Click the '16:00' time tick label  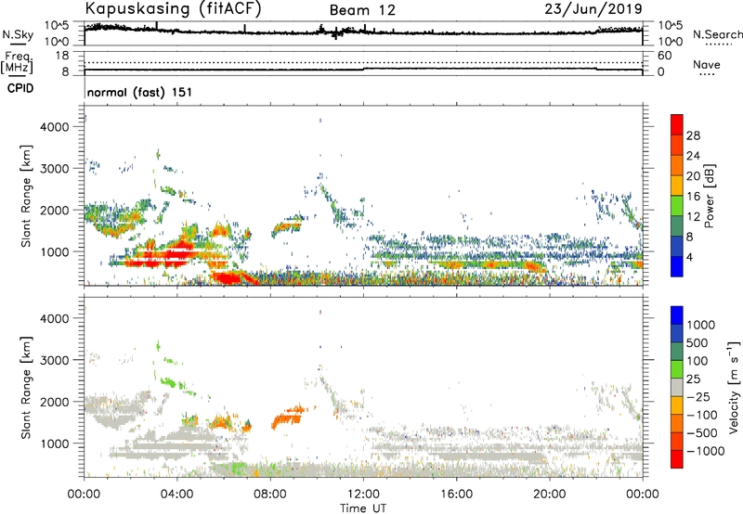click(x=456, y=495)
